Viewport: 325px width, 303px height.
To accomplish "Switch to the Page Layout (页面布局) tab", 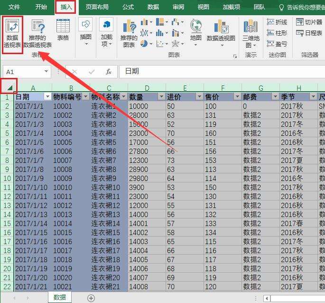I will tap(97, 7).
